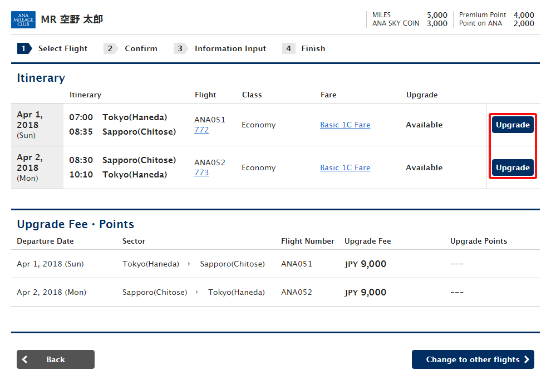Upgrade the ANA051 flight on Apr 1
551x380 pixels.
(513, 125)
